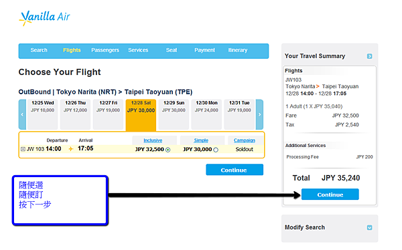Screen dimensions: 402x250
Task: Choose 12/30 Mon JPY 24,000 date
Action: (206, 114)
